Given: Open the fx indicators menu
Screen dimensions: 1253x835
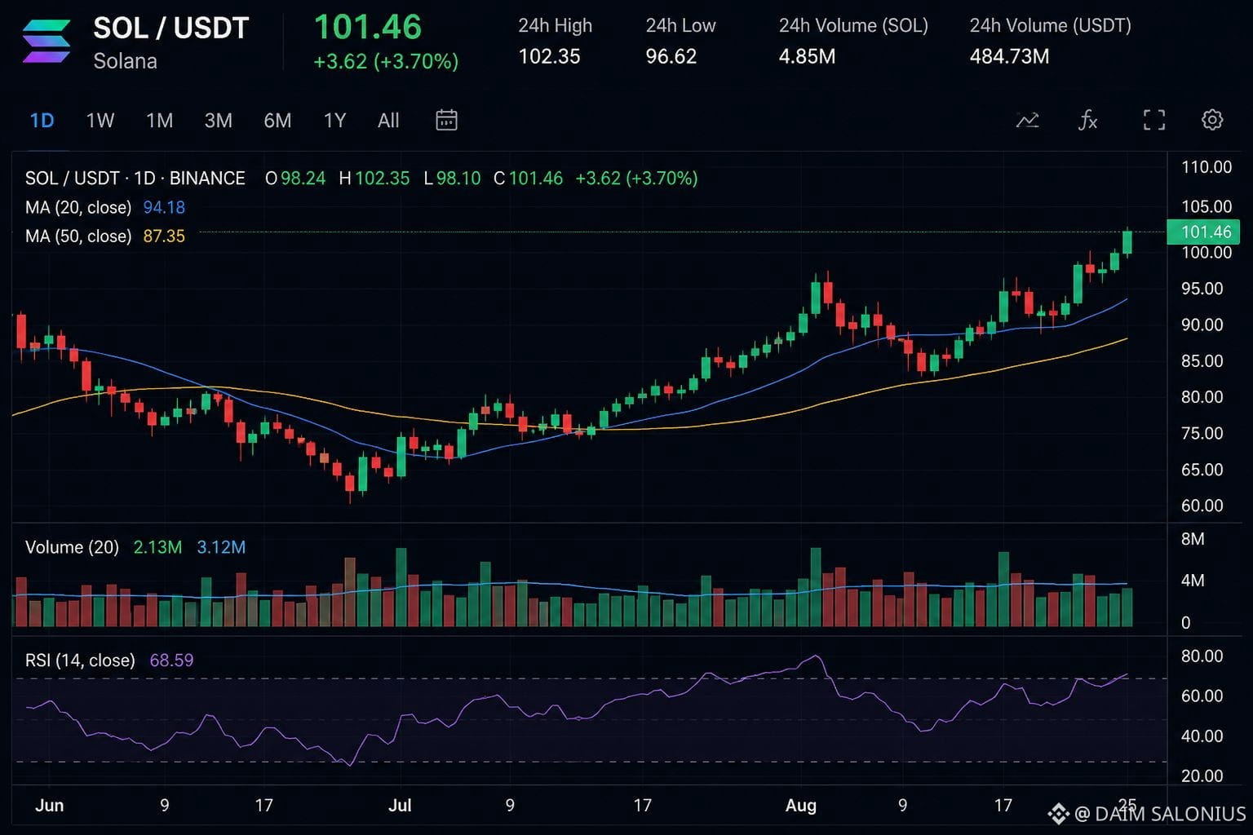Looking at the screenshot, I should tap(1087, 121).
